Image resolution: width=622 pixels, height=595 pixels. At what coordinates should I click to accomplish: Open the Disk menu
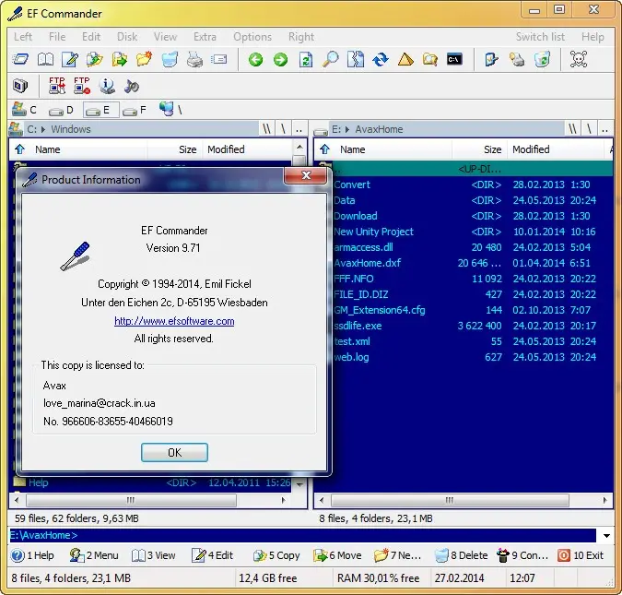[x=127, y=37]
